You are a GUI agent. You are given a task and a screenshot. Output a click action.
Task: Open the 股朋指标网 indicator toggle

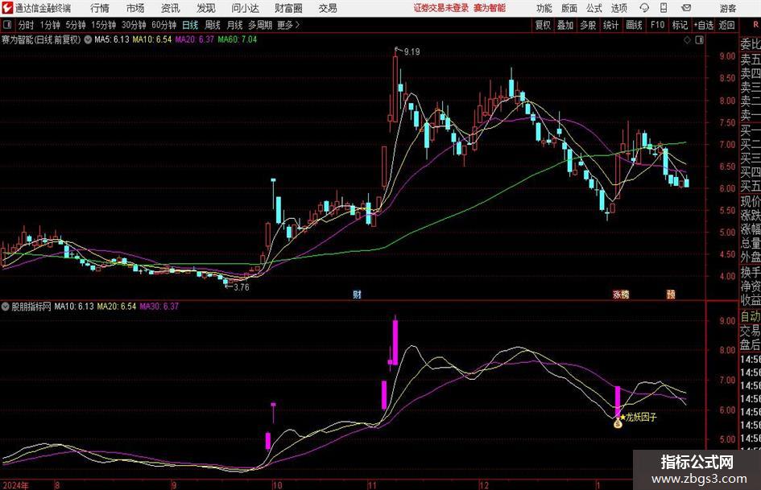6,306
